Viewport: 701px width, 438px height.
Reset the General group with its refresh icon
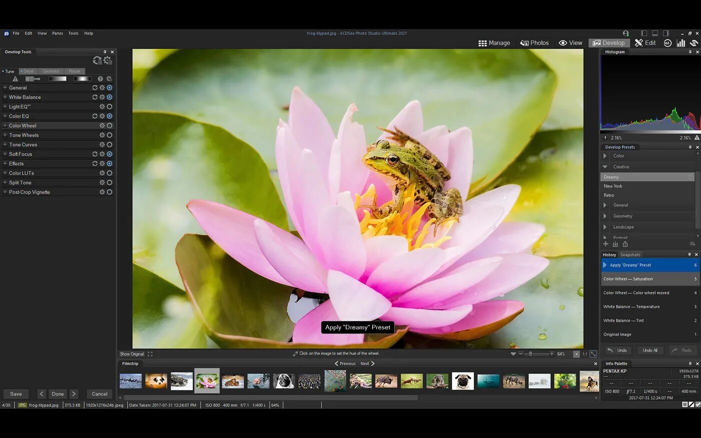pos(95,88)
